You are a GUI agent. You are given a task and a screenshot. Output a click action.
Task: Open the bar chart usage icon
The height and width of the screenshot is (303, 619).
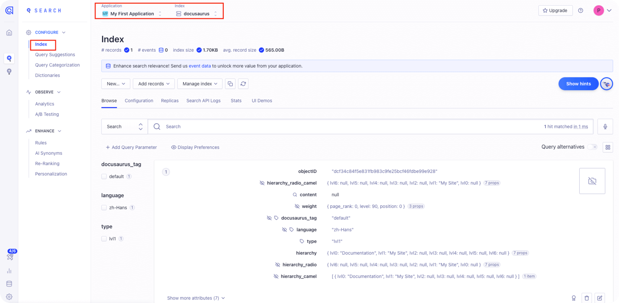tap(9, 271)
